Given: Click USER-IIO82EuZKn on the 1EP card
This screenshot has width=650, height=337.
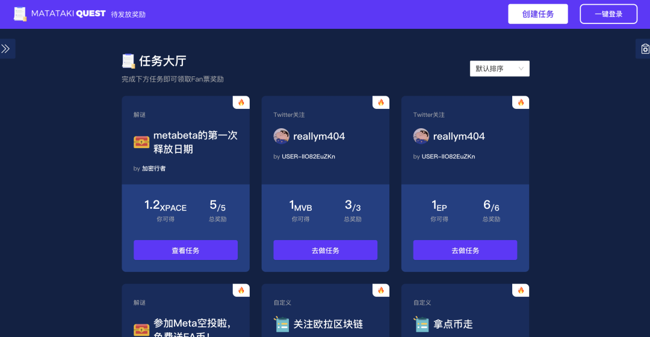Looking at the screenshot, I should (x=448, y=156).
